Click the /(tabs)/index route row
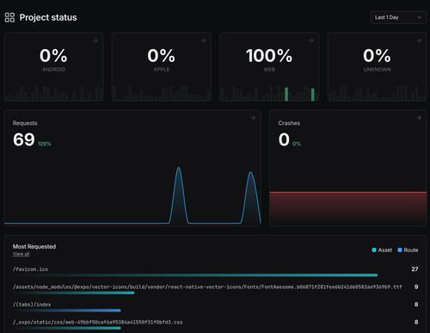Image resolution: width=430 pixels, height=333 pixels. click(215, 307)
